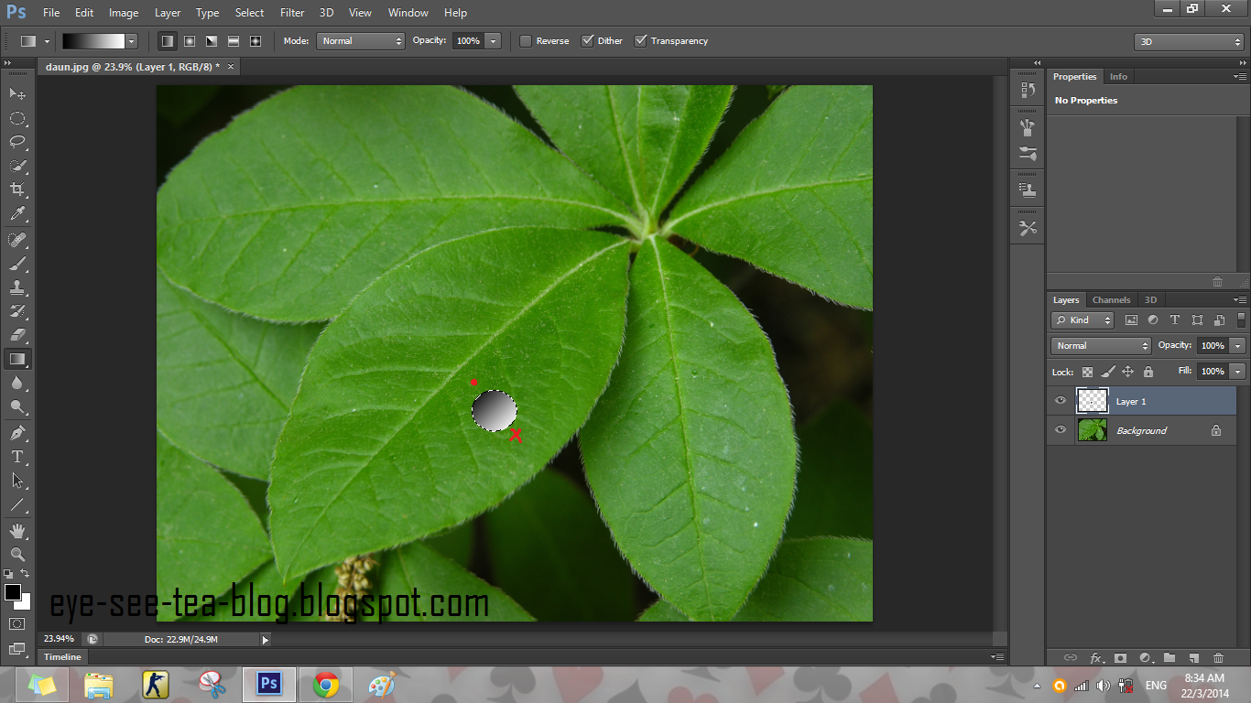Open the gradient picker arrow
1251x703 pixels.
[x=131, y=41]
